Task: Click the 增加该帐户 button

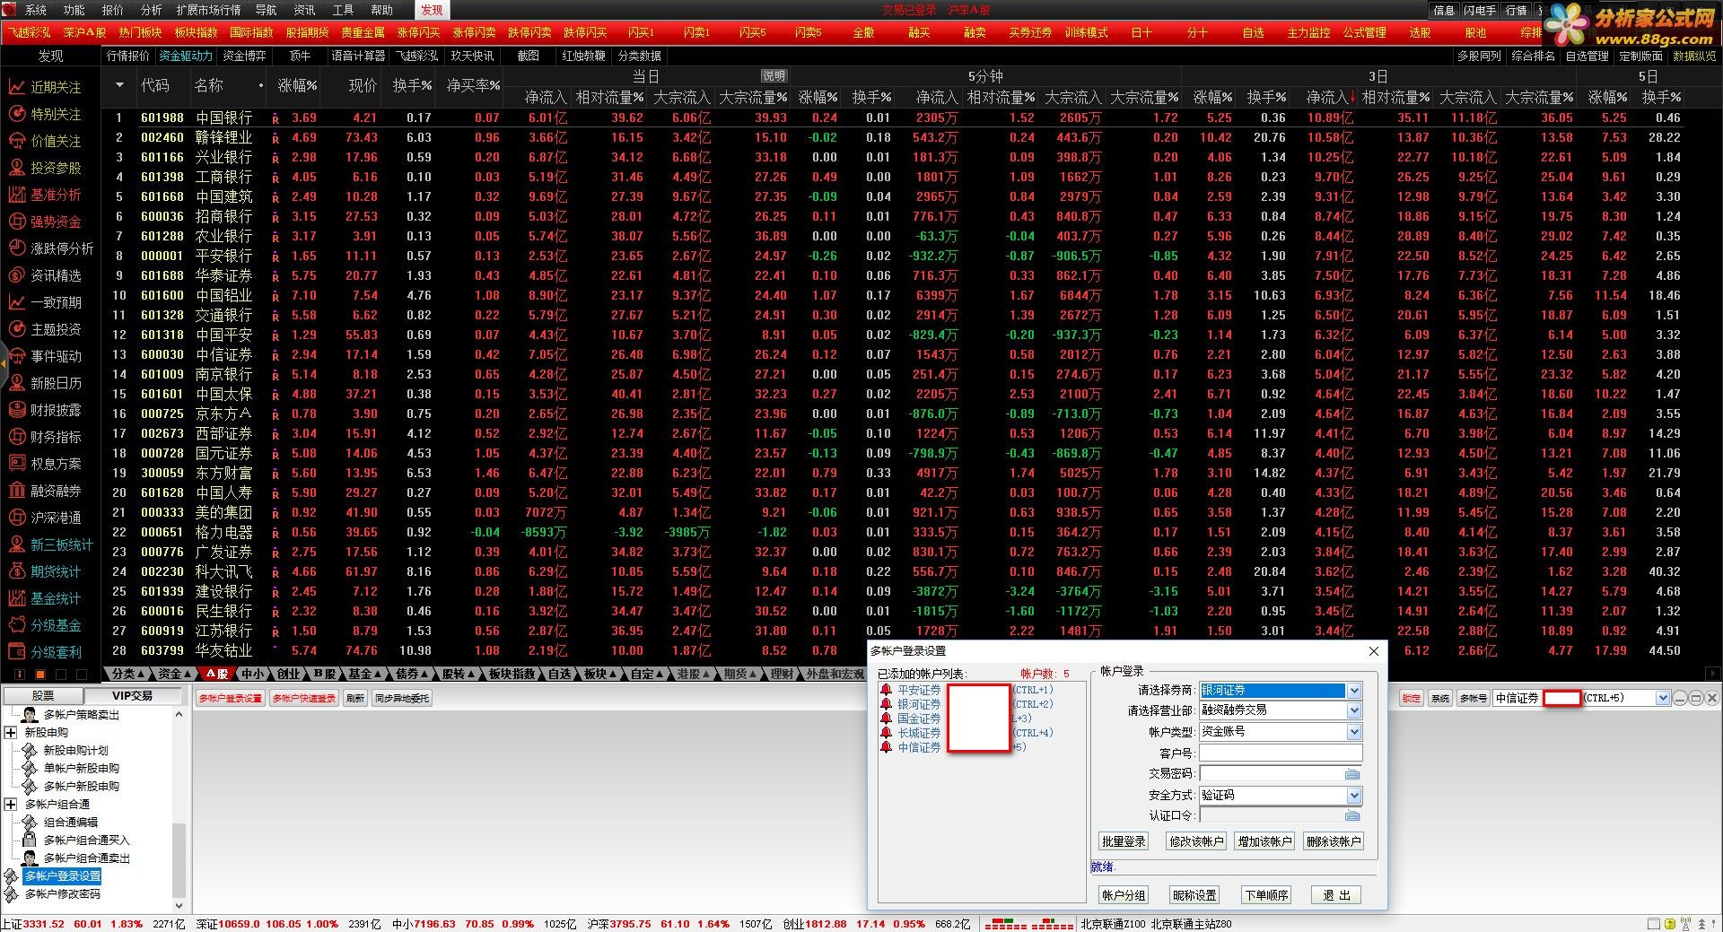Action: pos(1264,841)
